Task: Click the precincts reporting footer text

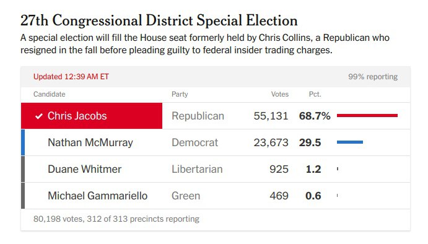Action: pos(116,219)
